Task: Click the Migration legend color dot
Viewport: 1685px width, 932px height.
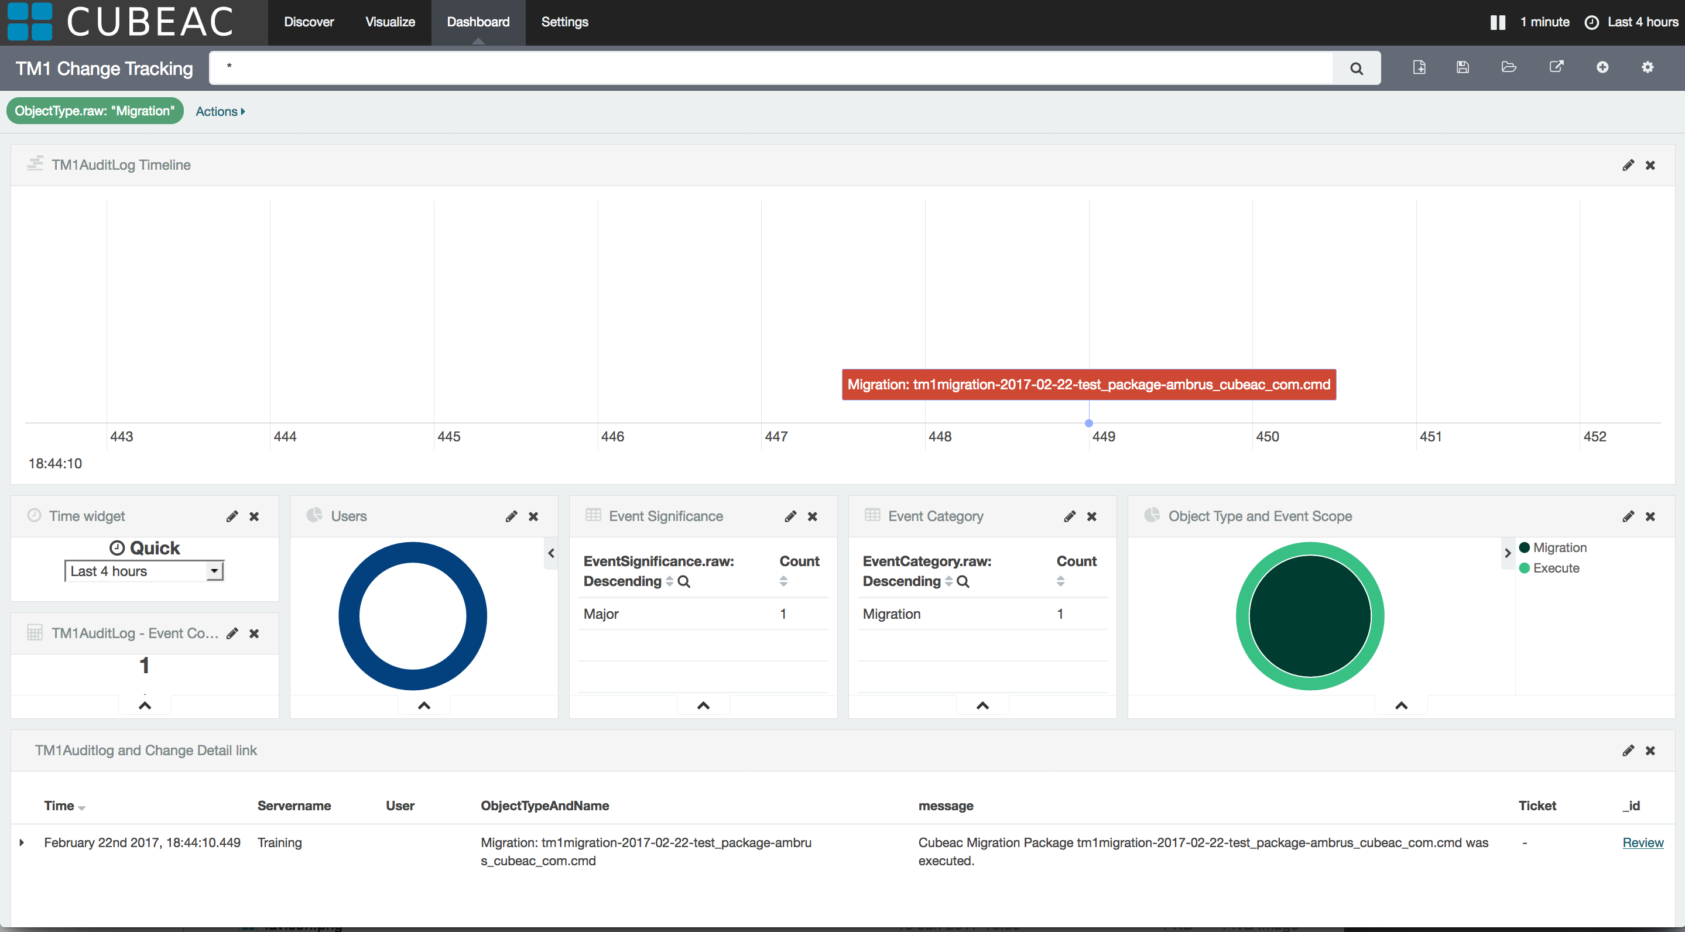Action: tap(1524, 548)
